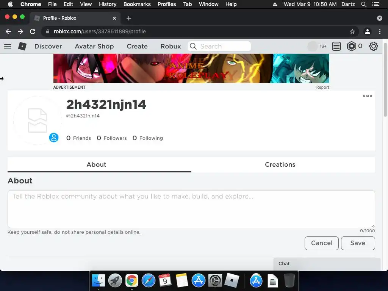Screen dimensions: 388x291
Task: Click the profile avatar image
Action: pyautogui.click(x=38, y=120)
